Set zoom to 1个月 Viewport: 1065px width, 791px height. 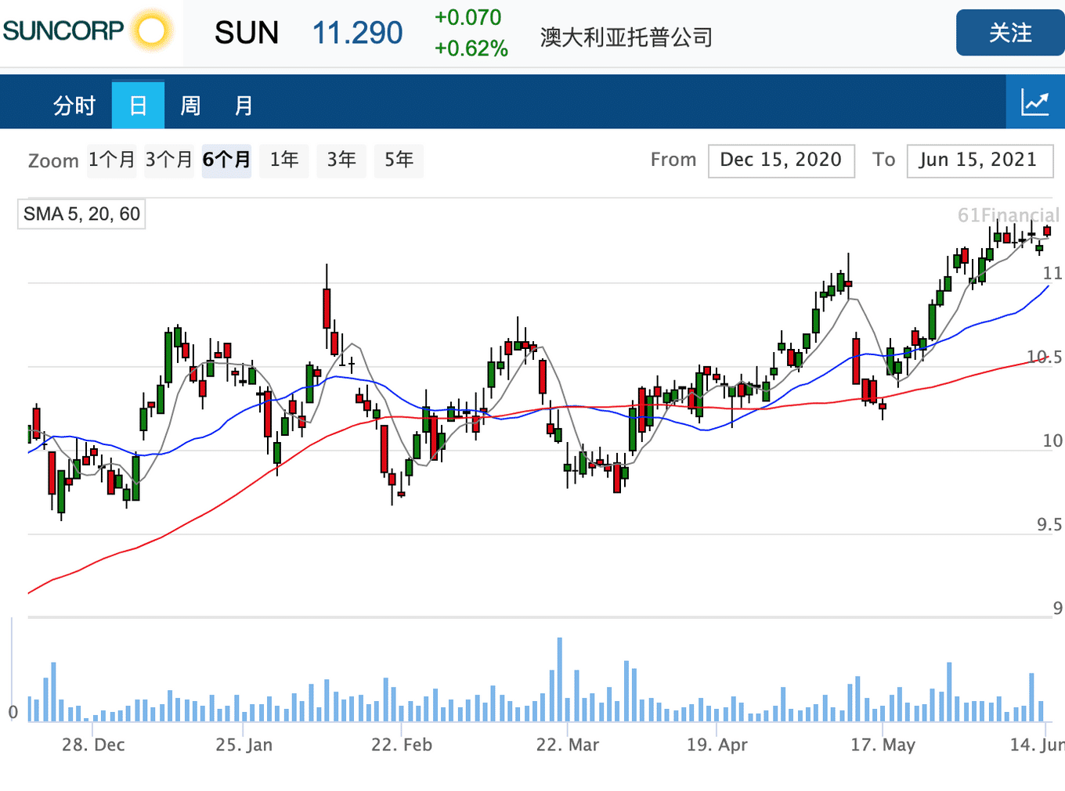[x=111, y=160]
